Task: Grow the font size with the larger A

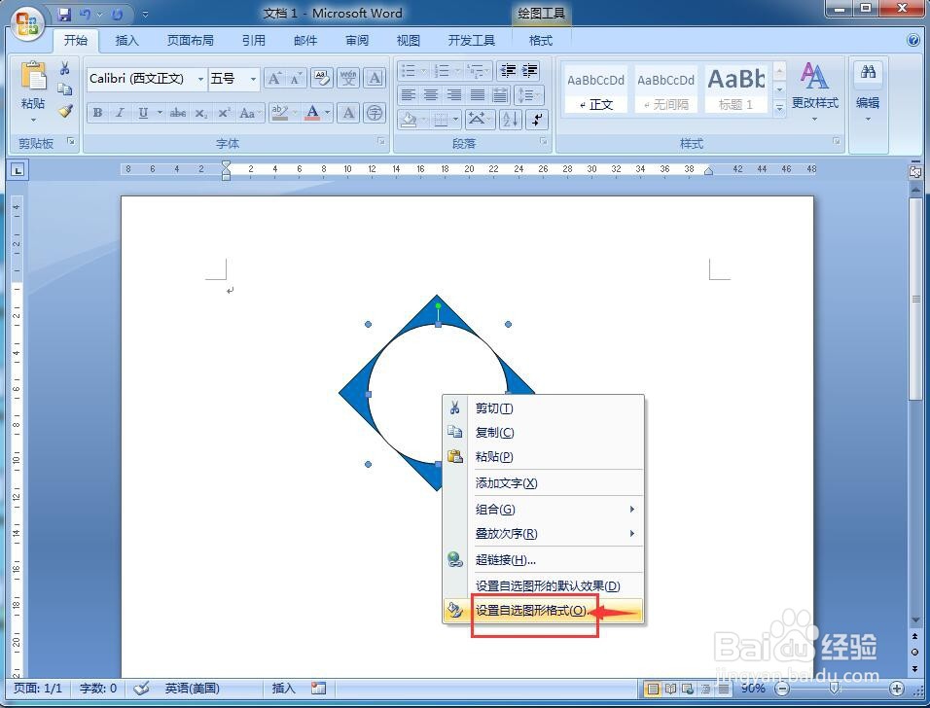Action: coord(274,78)
